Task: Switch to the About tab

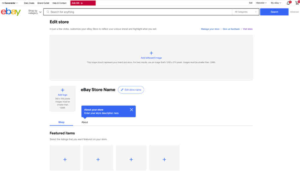Action: [x=85, y=122]
